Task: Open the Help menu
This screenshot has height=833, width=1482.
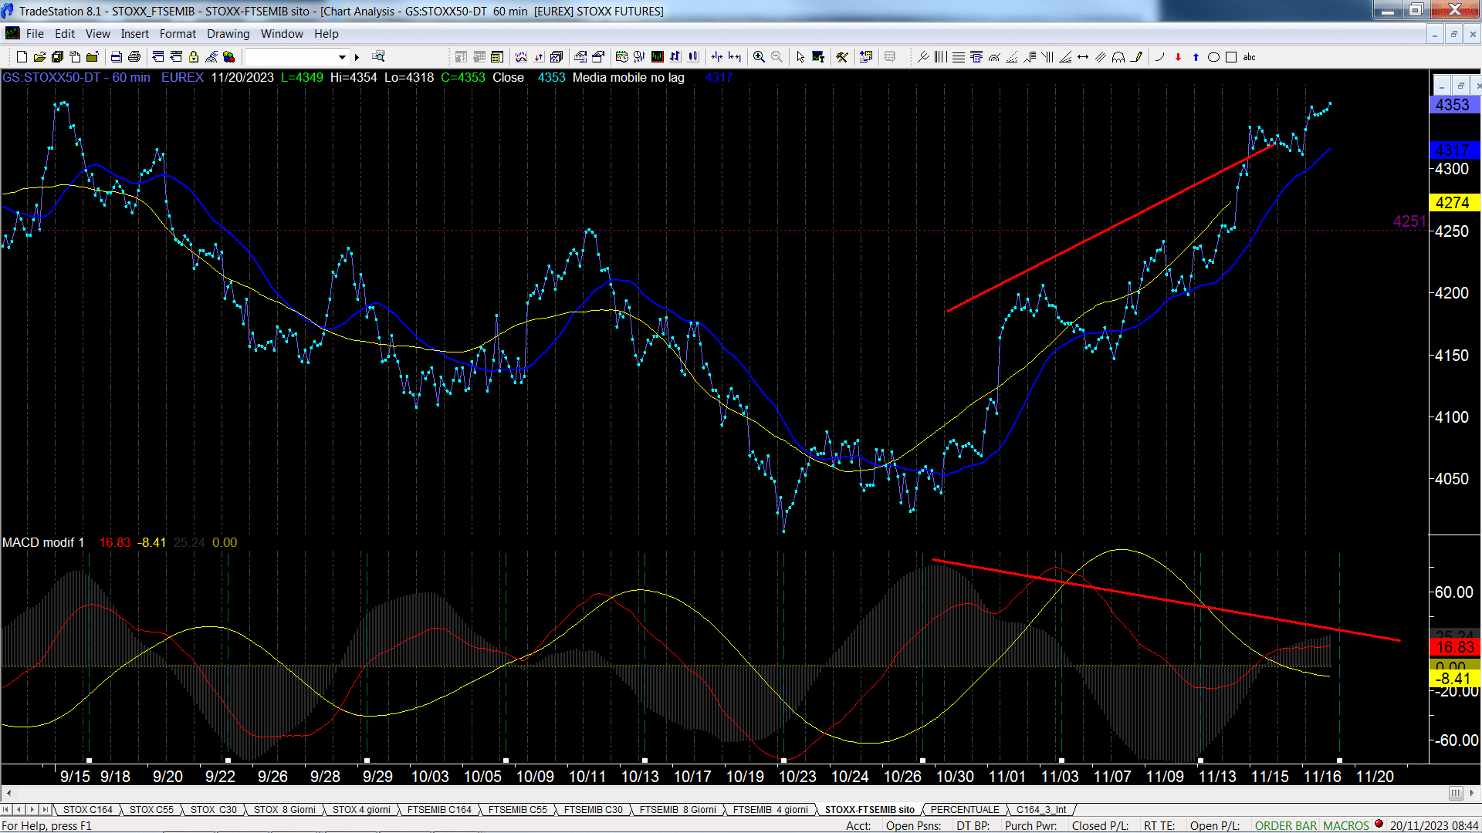Action: click(x=327, y=34)
